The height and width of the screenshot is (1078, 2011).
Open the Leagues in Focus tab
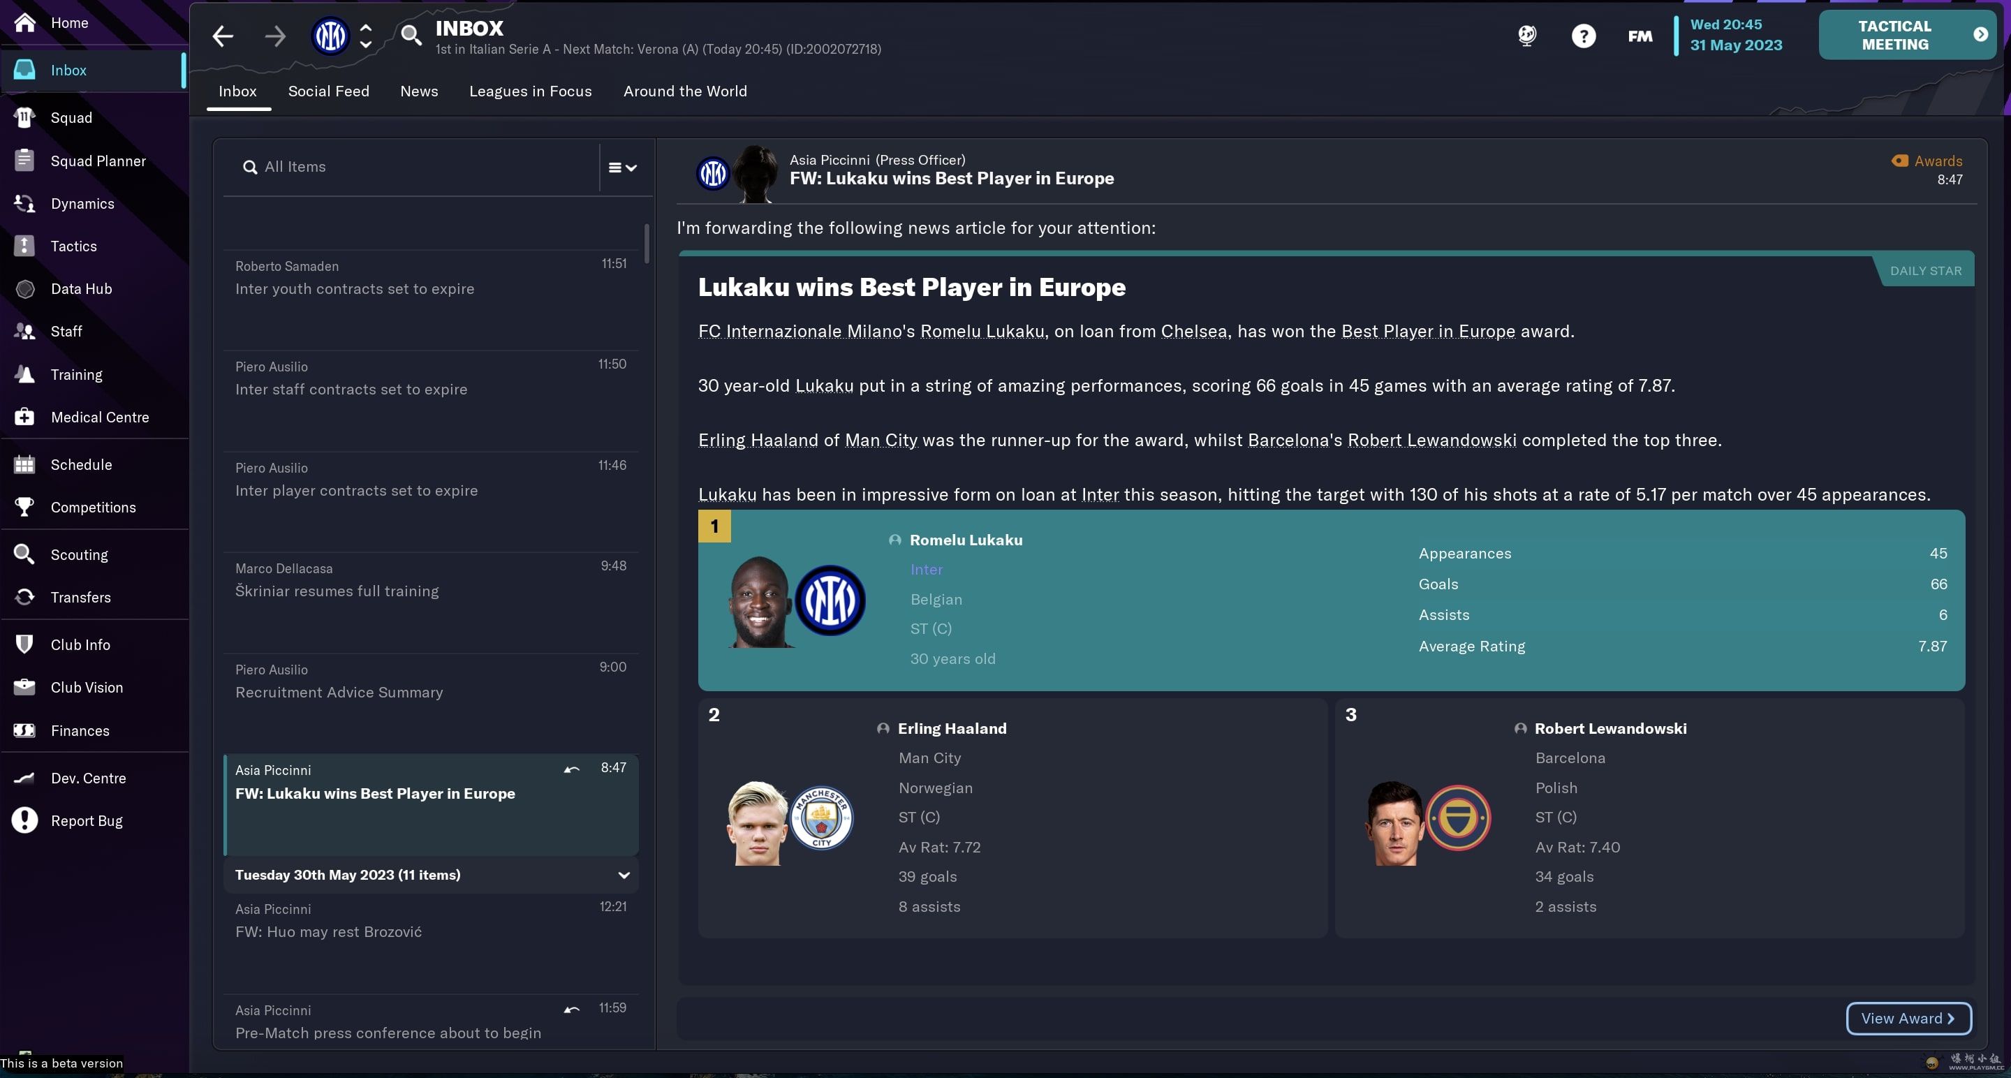tap(531, 91)
